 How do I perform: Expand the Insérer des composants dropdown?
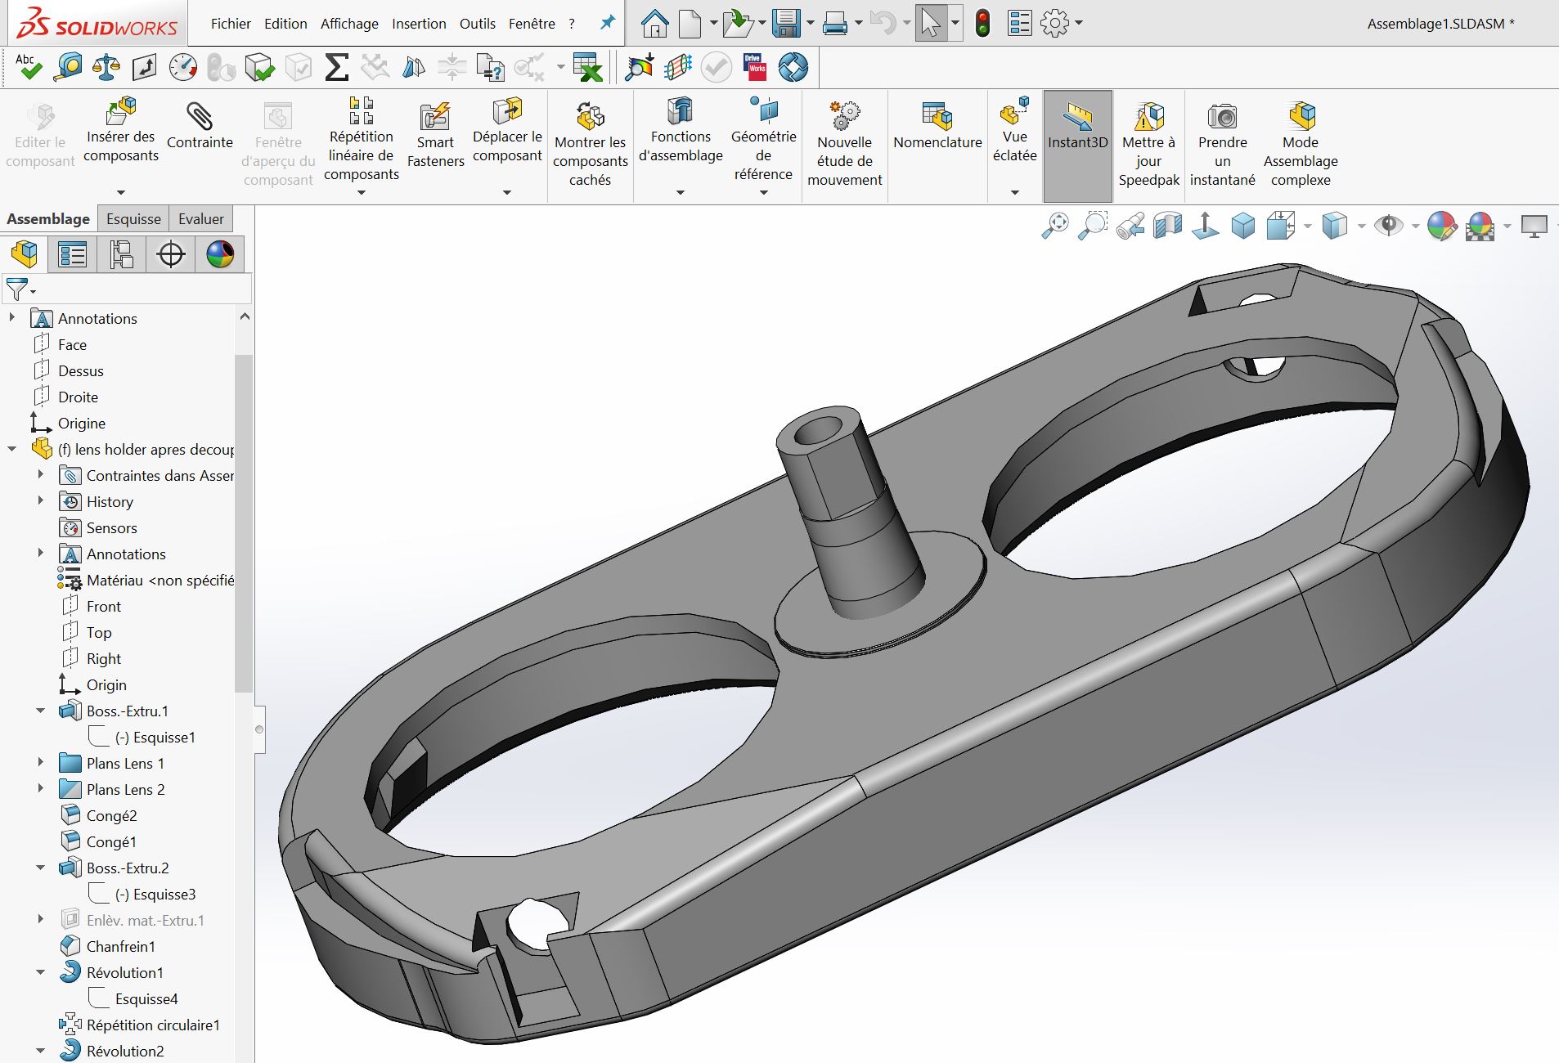coord(121,193)
